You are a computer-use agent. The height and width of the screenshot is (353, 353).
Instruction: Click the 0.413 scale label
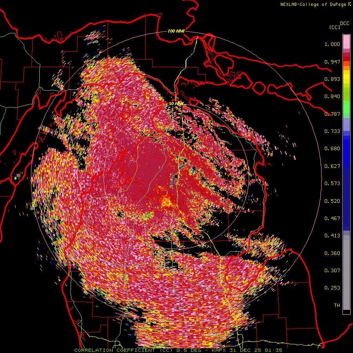[332, 236]
